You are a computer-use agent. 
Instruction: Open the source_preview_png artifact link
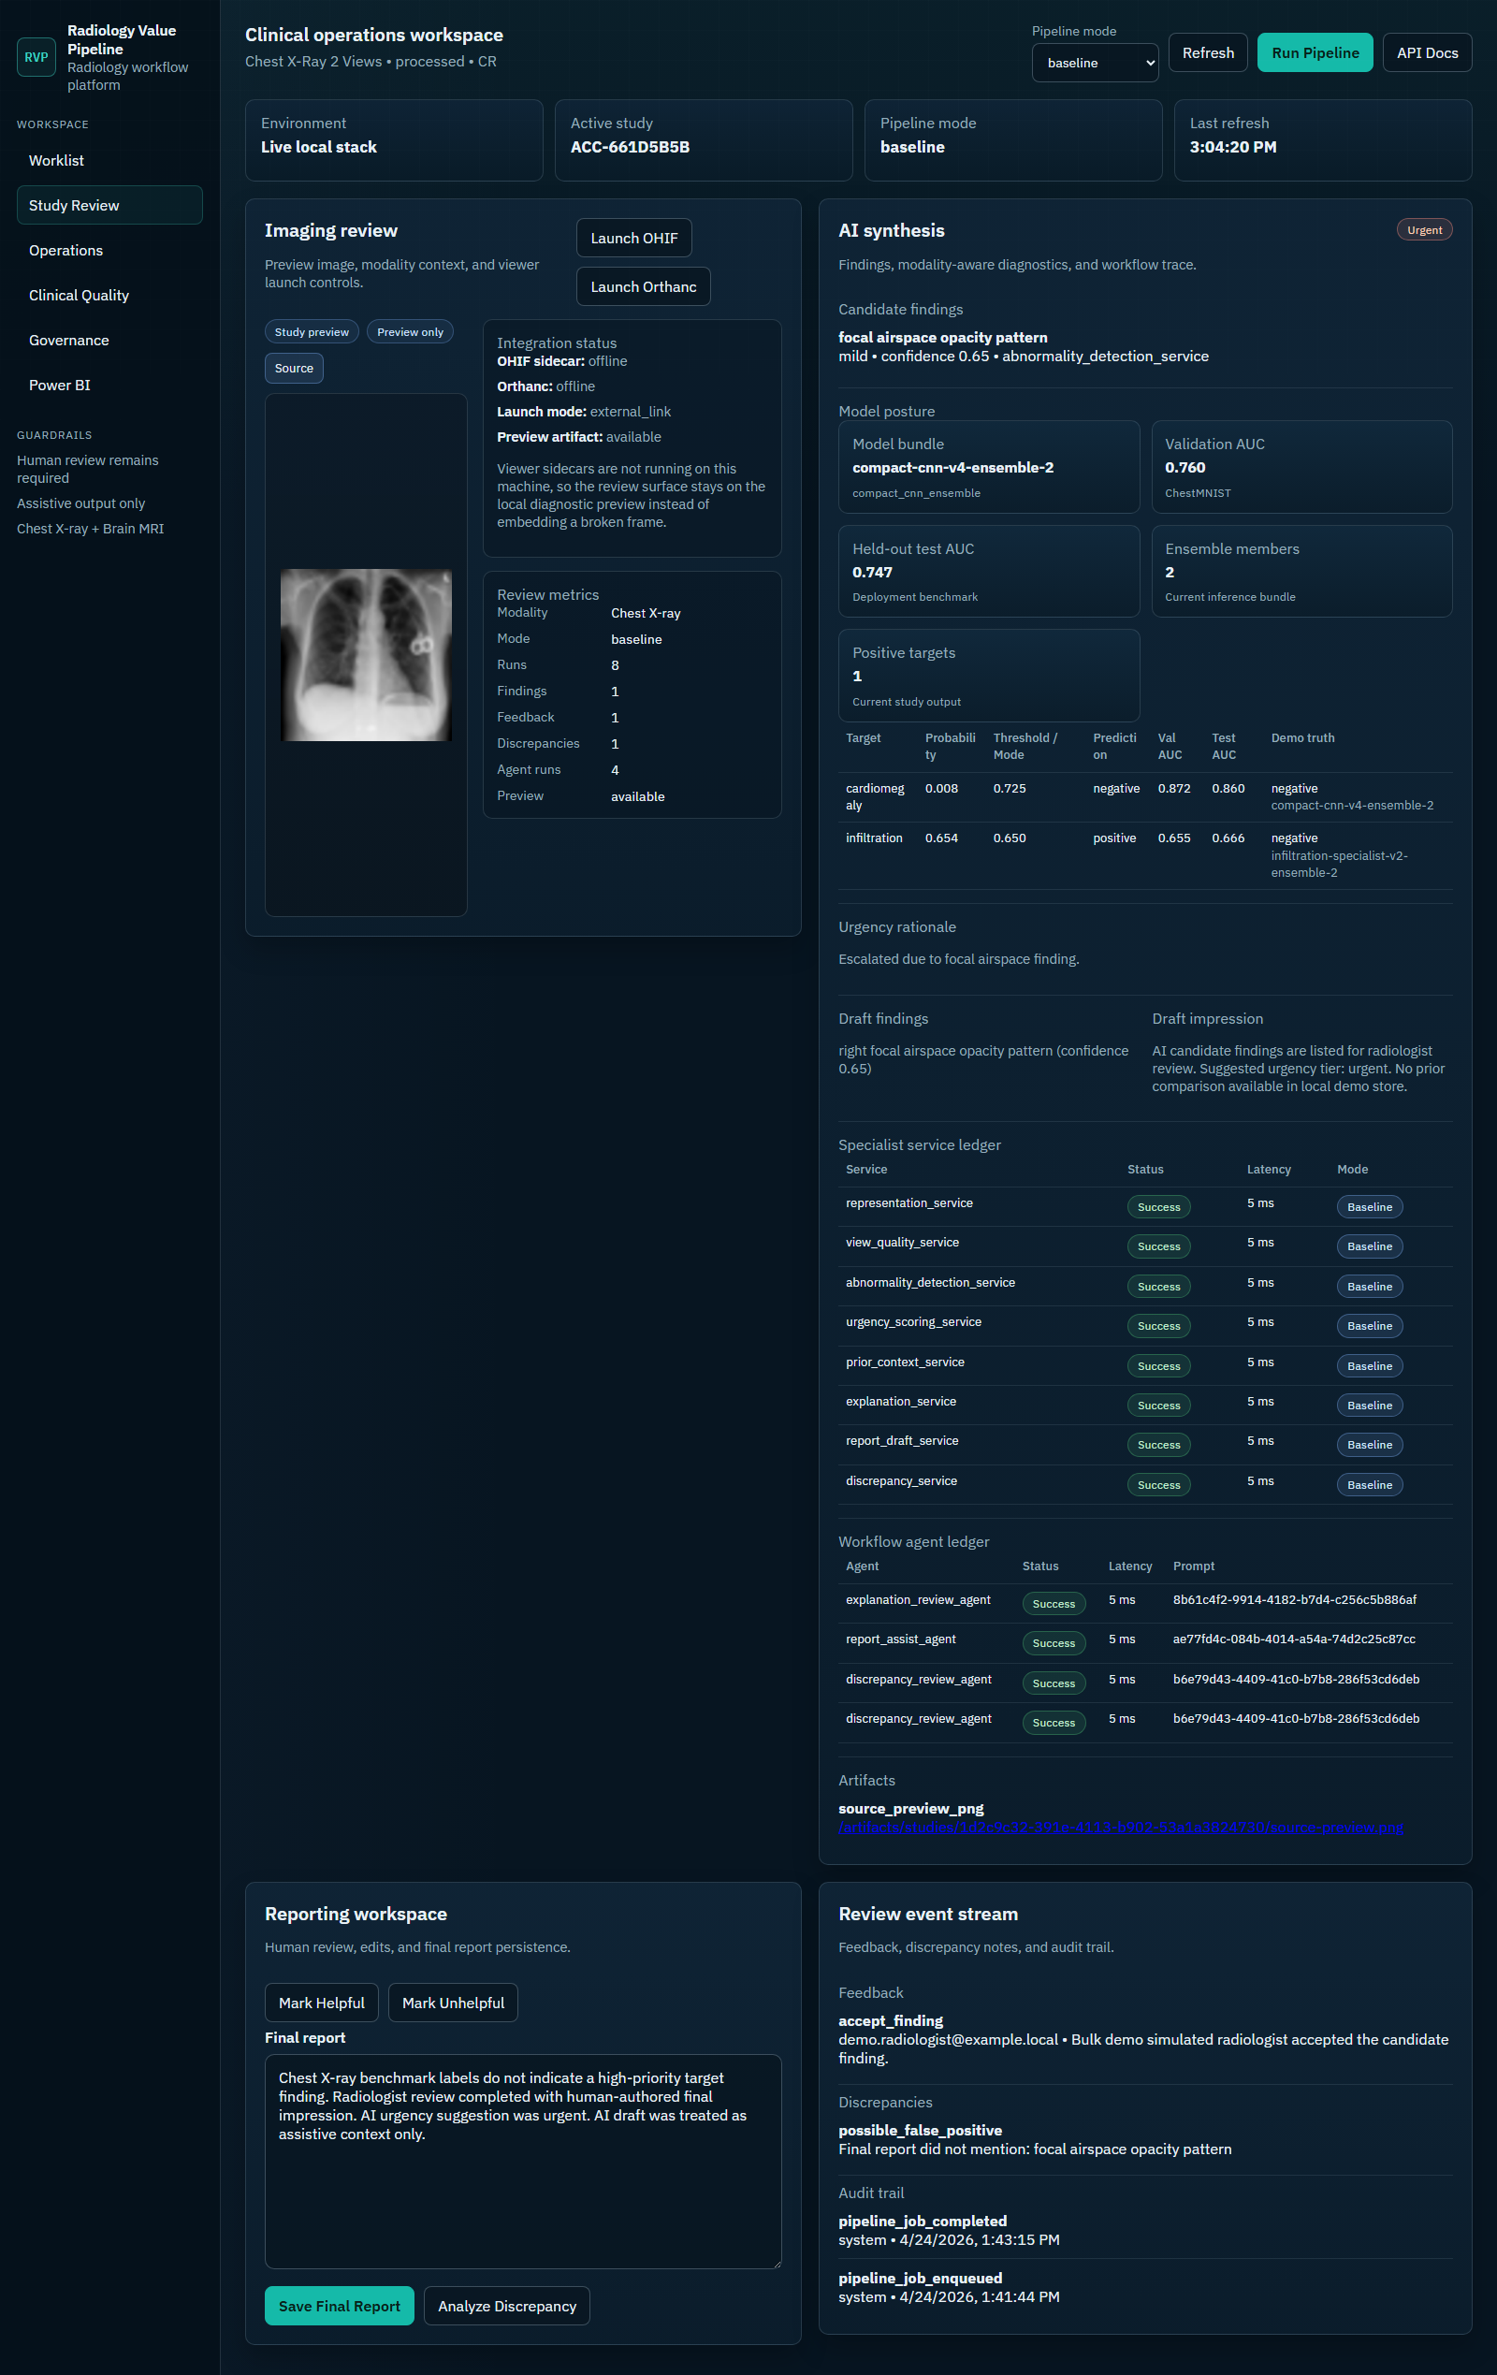pyautogui.click(x=1120, y=1828)
